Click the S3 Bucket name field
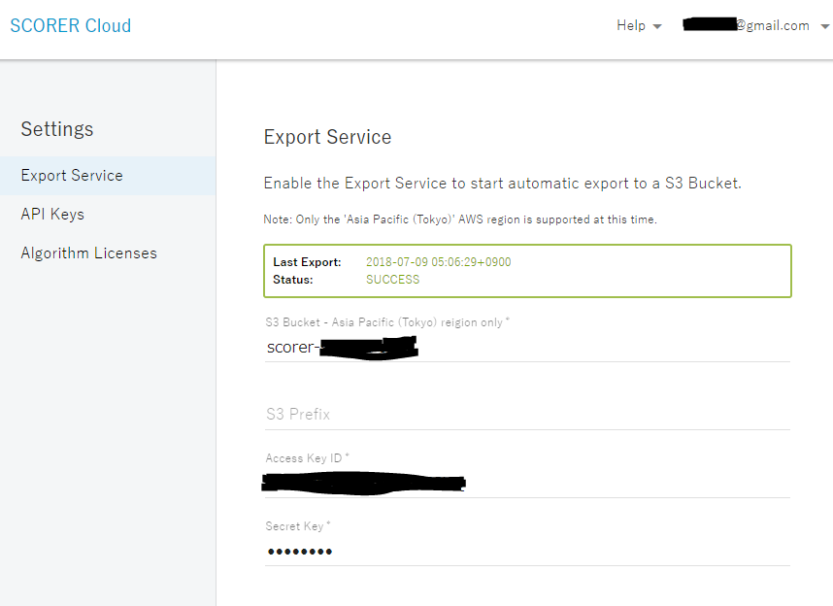This screenshot has width=833, height=606. 527,347
